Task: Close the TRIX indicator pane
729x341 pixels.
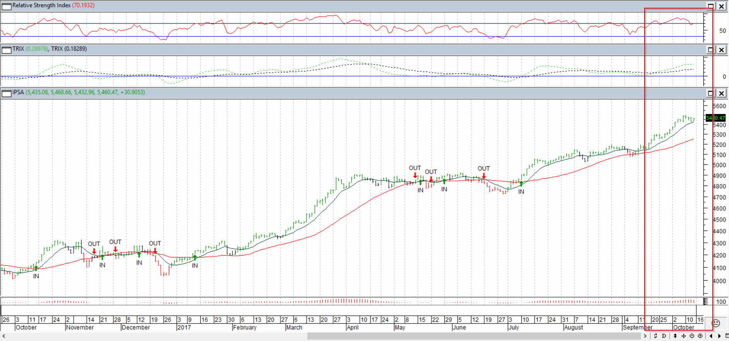Action: [x=722, y=49]
